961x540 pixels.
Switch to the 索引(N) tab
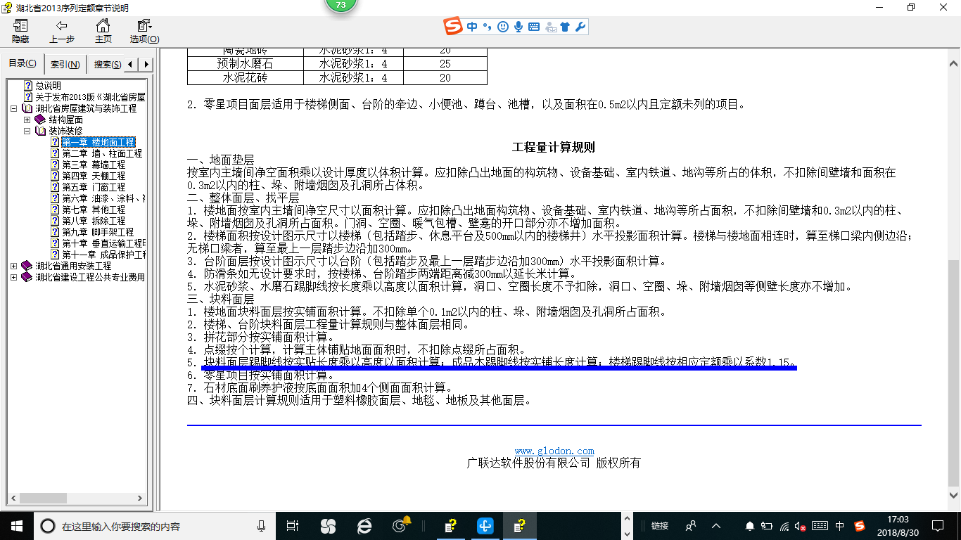(x=65, y=65)
